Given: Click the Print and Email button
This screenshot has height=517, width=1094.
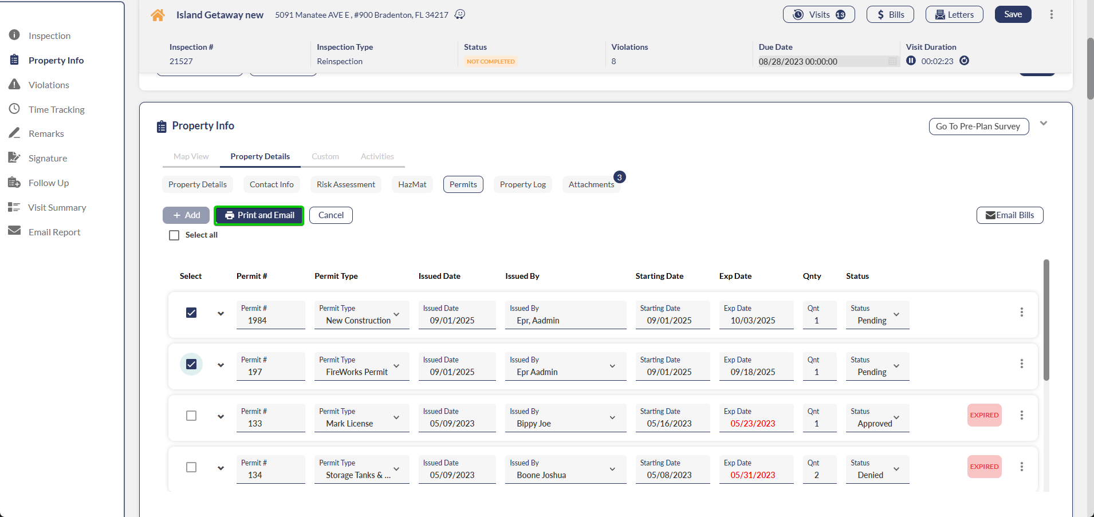Looking at the screenshot, I should pyautogui.click(x=259, y=215).
